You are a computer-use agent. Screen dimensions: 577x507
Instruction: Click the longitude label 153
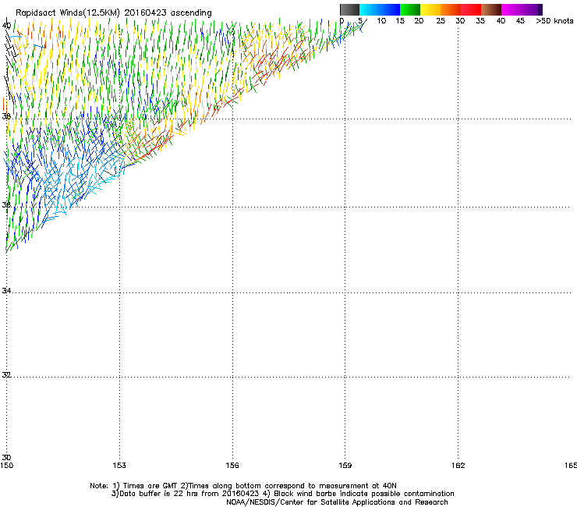coord(119,466)
